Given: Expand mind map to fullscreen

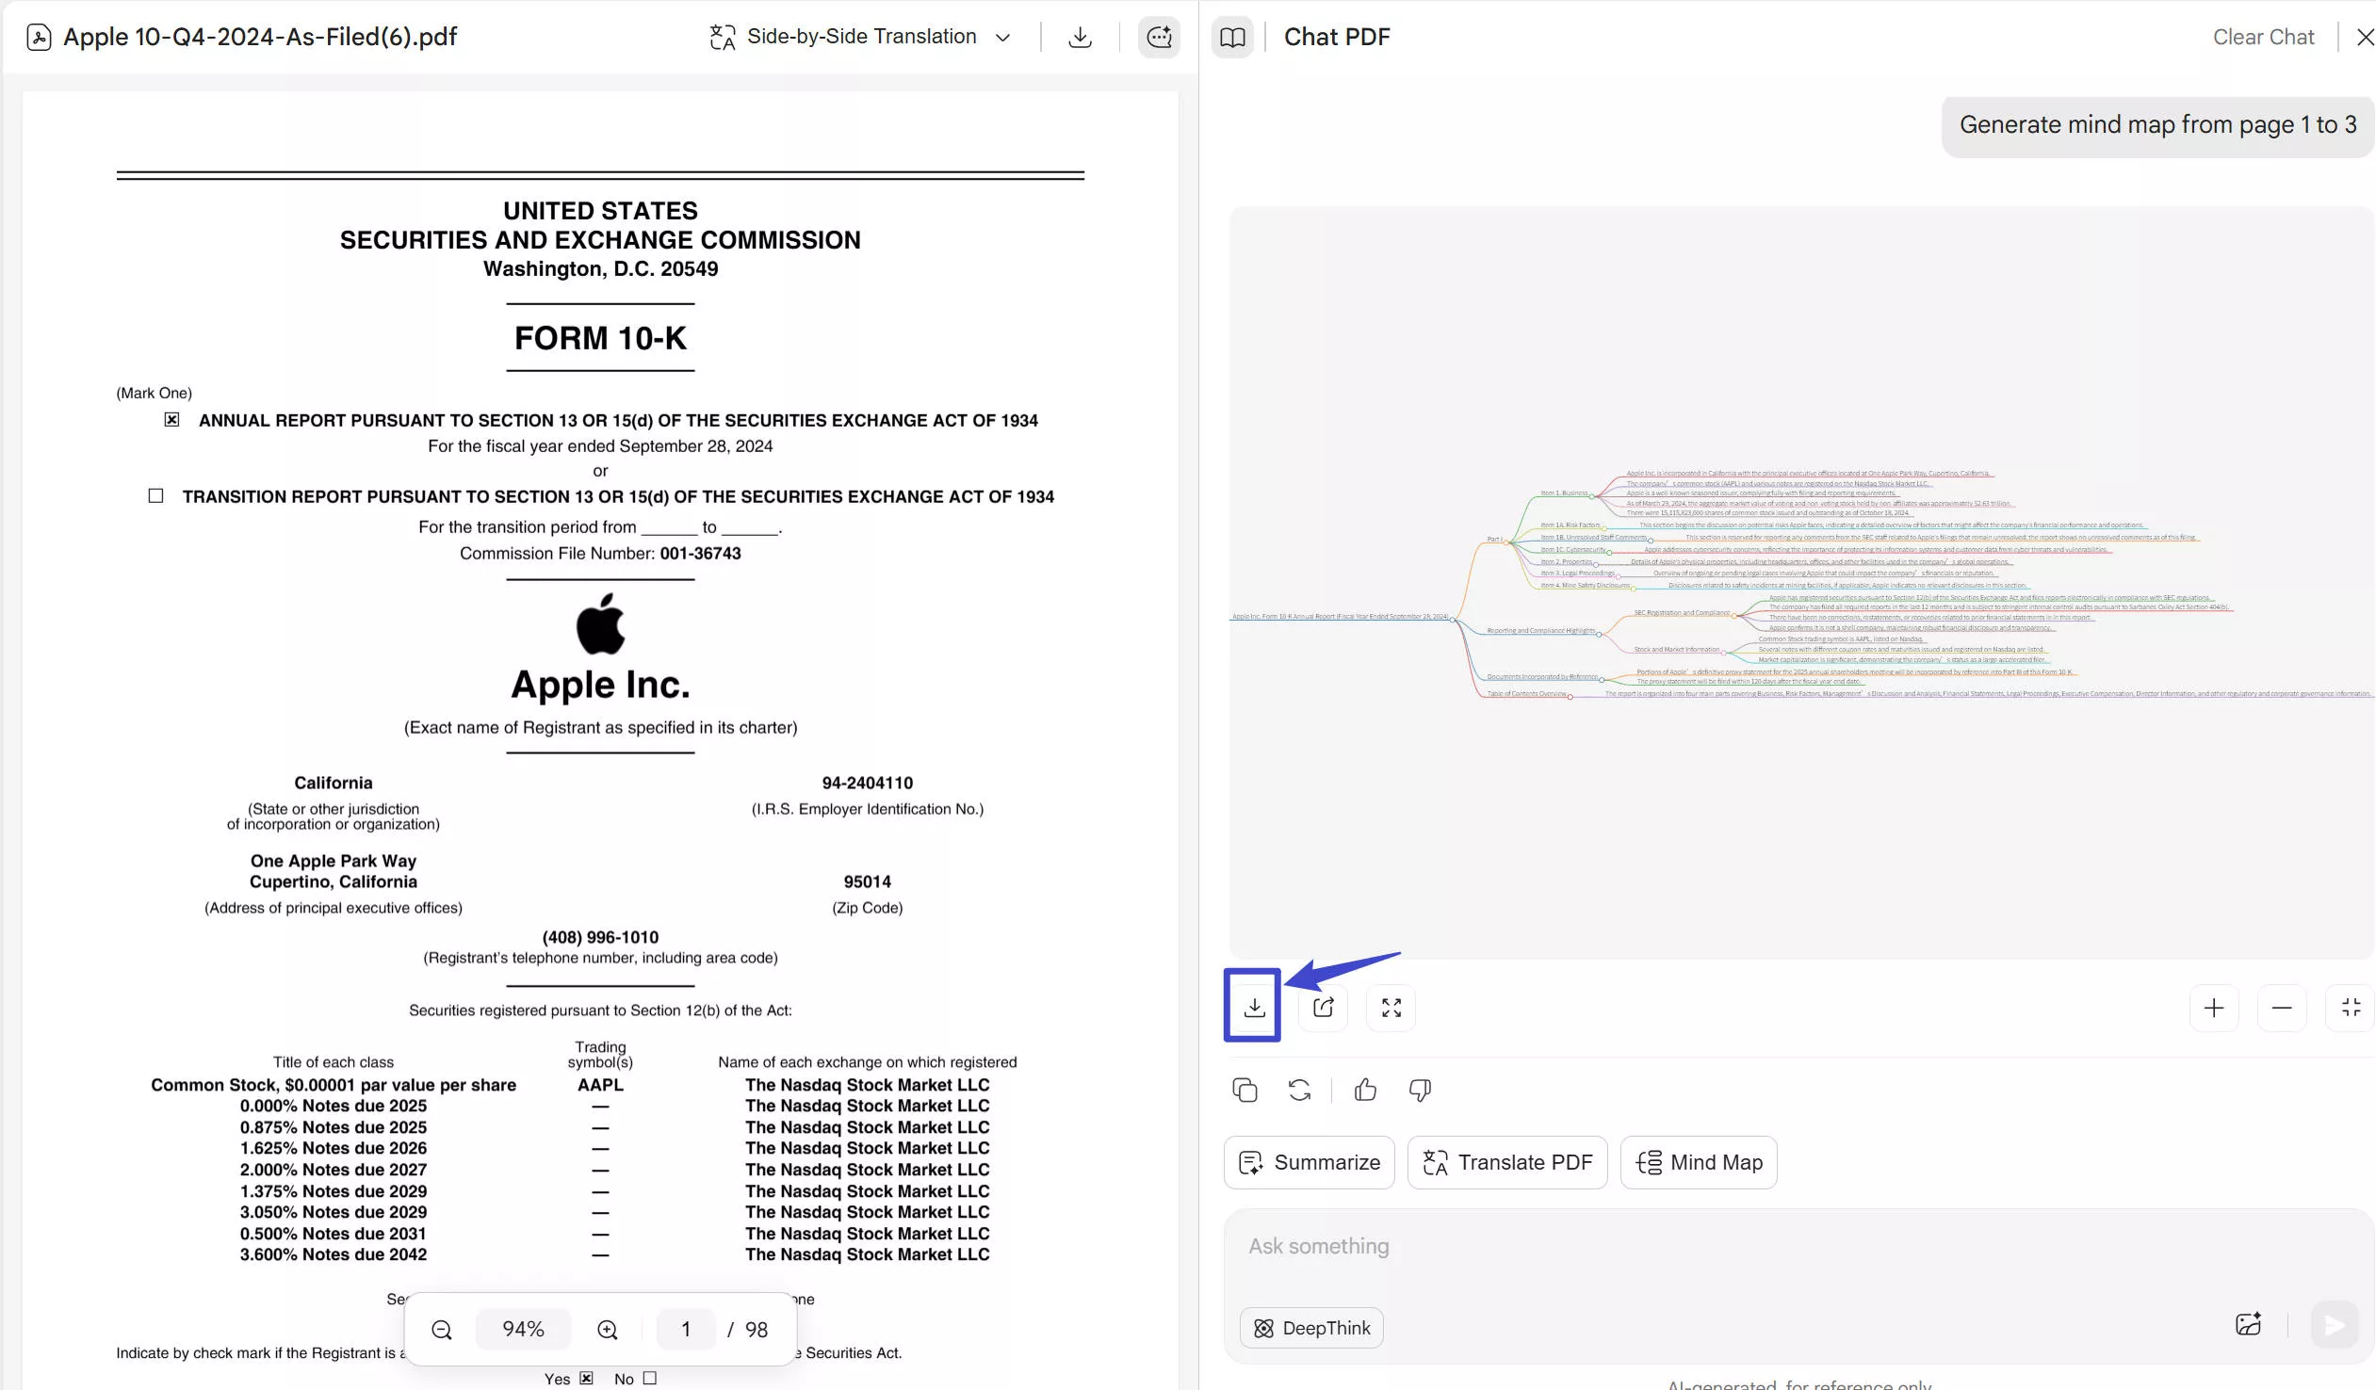Looking at the screenshot, I should click(1391, 1007).
